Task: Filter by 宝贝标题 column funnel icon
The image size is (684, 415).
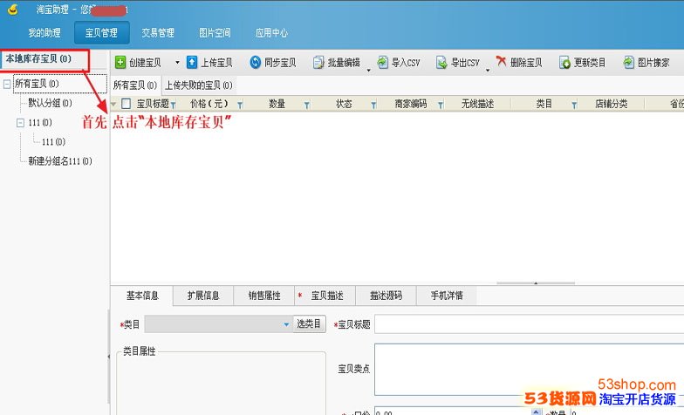Action: pyautogui.click(x=173, y=105)
